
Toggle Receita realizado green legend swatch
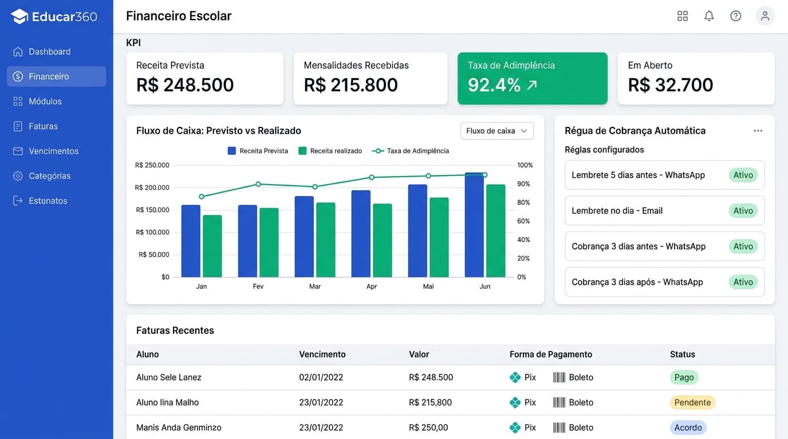point(302,151)
